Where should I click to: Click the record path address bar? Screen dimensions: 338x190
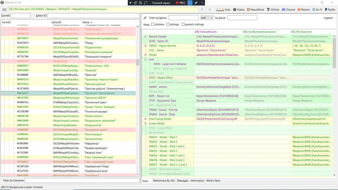[103, 9]
